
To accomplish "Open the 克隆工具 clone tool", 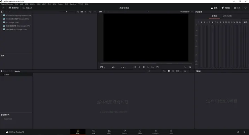I will tap(28, 8).
